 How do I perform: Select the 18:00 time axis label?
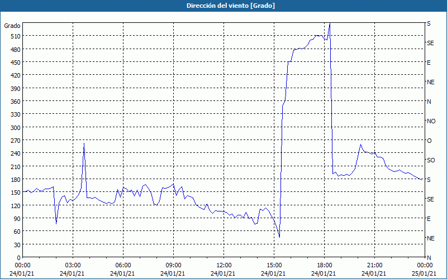point(324,266)
